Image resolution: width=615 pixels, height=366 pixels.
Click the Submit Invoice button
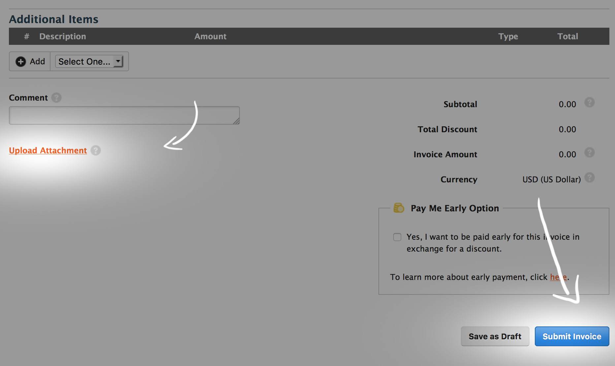572,336
